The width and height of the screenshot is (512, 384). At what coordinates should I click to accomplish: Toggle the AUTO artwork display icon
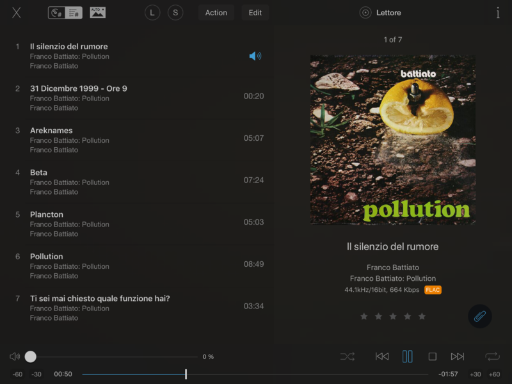tap(97, 13)
